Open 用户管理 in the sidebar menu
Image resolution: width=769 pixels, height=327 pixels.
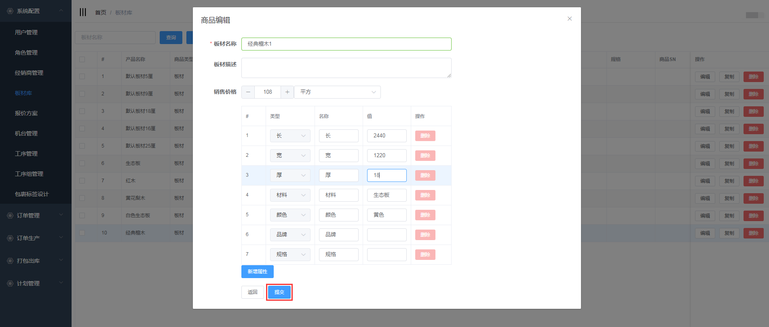[x=26, y=32]
